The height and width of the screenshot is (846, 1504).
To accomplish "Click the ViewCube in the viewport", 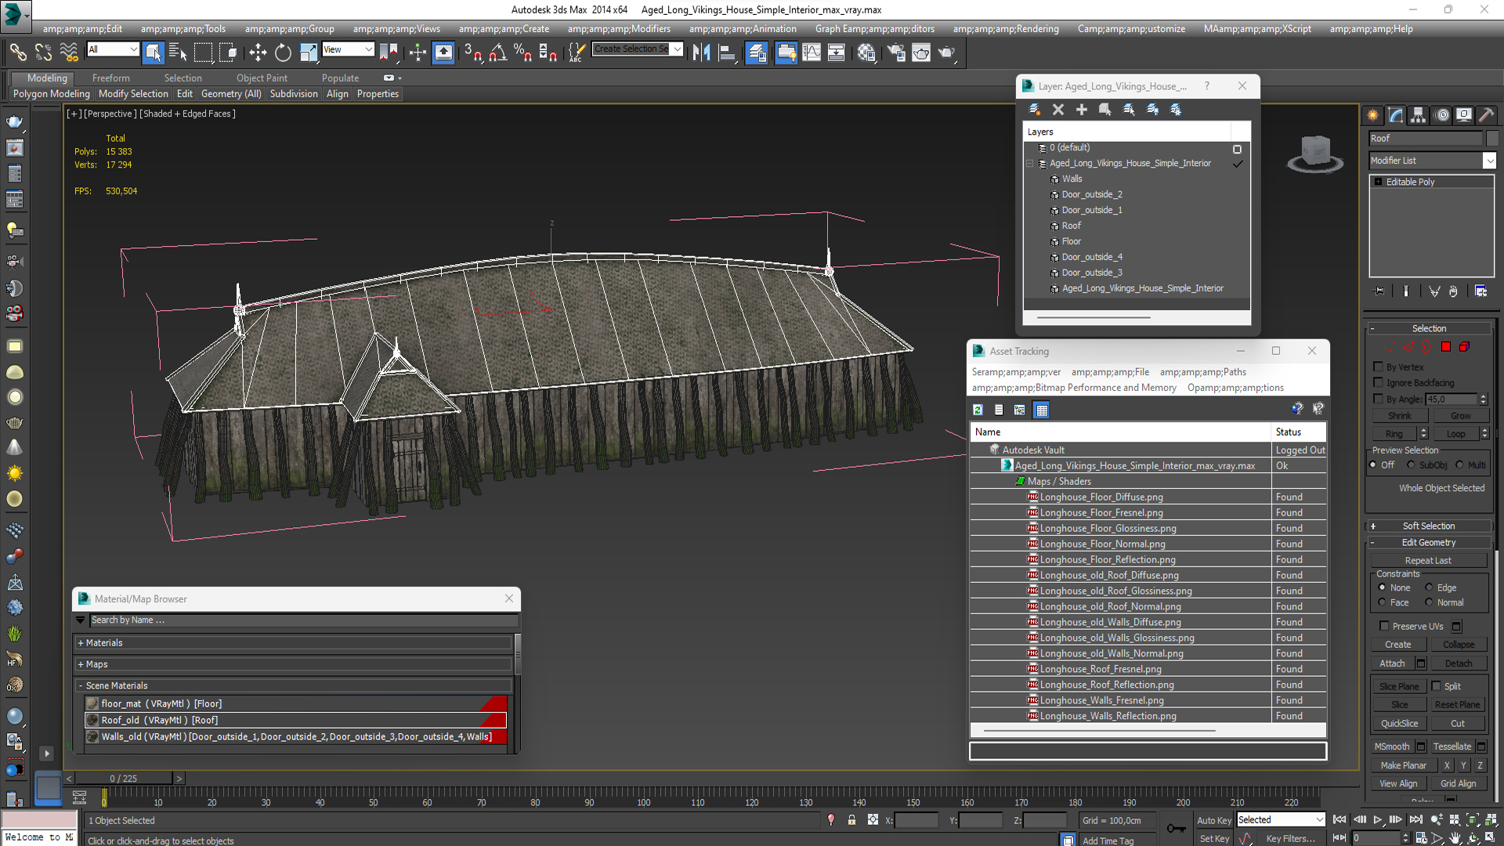I will [x=1315, y=152].
